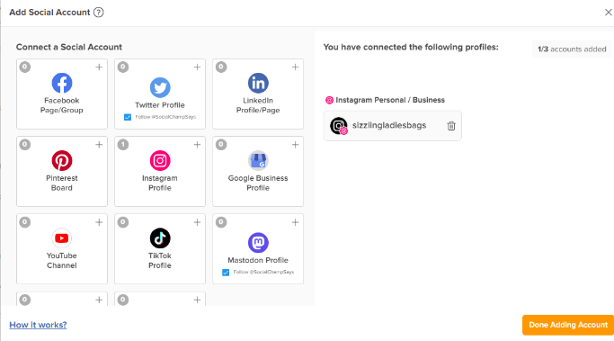
Task: Add a YouTube channel with plus icon
Action: [x=99, y=222]
